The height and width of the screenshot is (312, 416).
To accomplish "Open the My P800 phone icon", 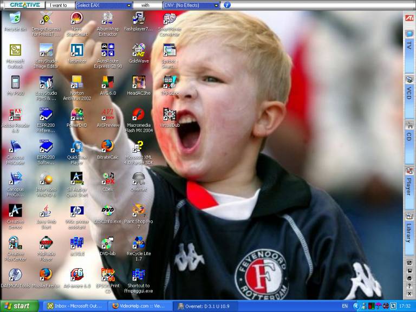I will tap(15, 82).
